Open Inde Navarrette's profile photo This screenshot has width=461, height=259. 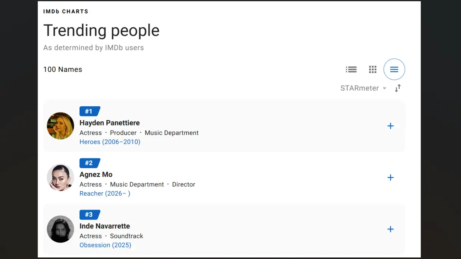click(x=60, y=229)
